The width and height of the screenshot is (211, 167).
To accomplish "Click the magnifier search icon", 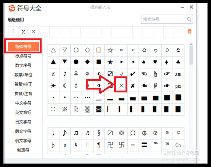I will pos(189,19).
